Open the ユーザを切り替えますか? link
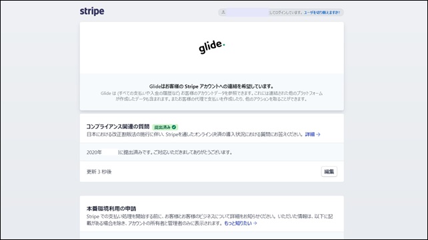This screenshot has height=240, width=428. tap(322, 13)
